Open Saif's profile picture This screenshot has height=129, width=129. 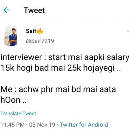coord(11,36)
